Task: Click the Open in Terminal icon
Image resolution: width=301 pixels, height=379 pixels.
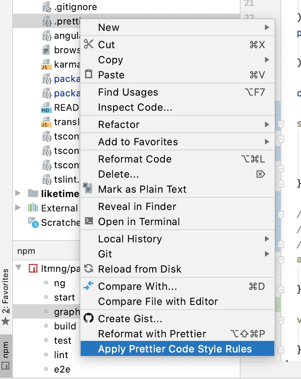Action: (89, 221)
